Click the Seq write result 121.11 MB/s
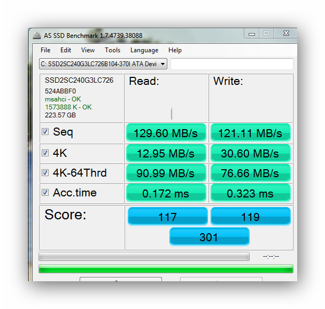Image resolution: width=325 pixels, height=309 pixels. pos(251,133)
